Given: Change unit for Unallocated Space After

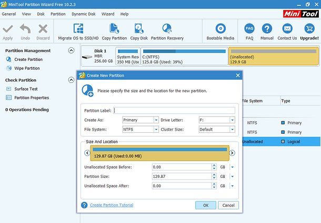Looking at the screenshot, I should click(233, 186).
